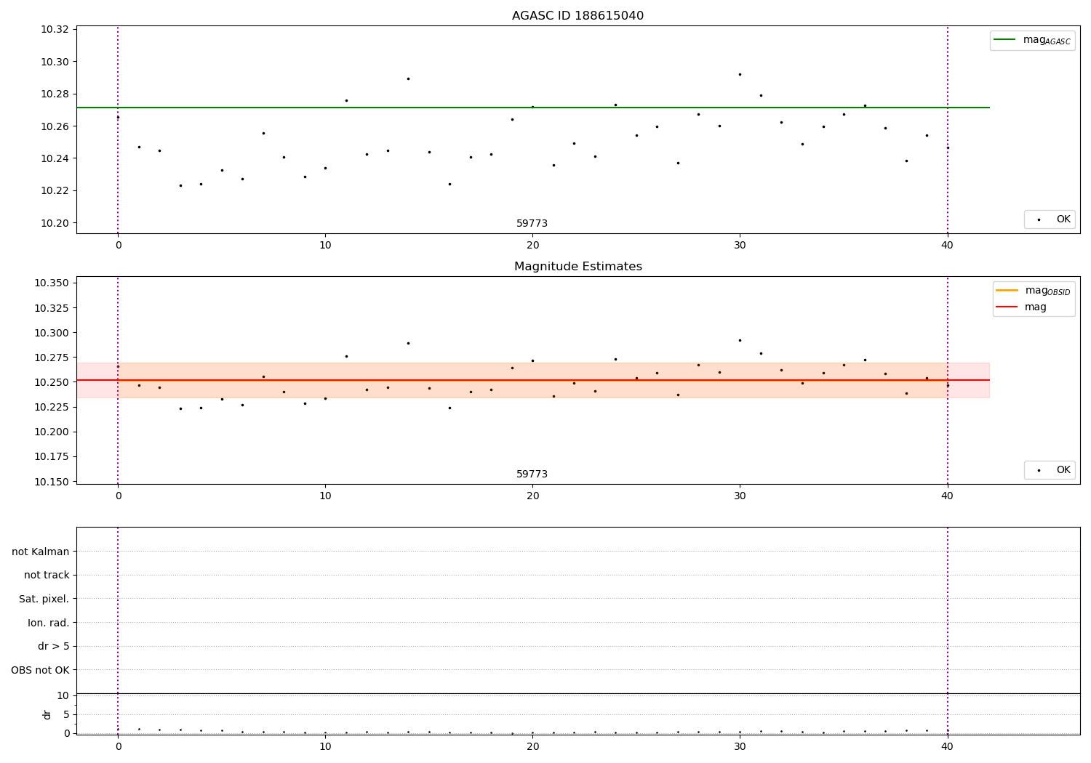The width and height of the screenshot is (1091, 763).
Task: Click the 'OBS not OK' axis label
Action: pos(40,670)
